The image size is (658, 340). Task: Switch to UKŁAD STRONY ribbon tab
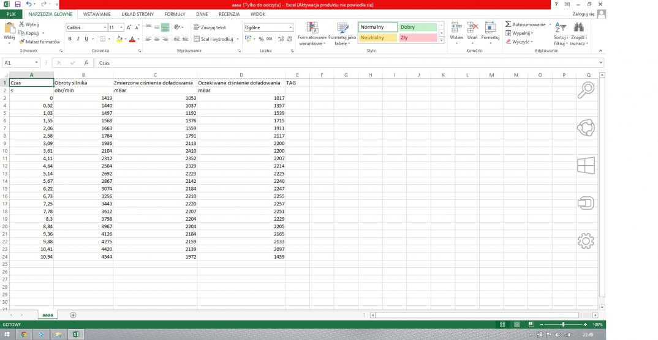138,14
